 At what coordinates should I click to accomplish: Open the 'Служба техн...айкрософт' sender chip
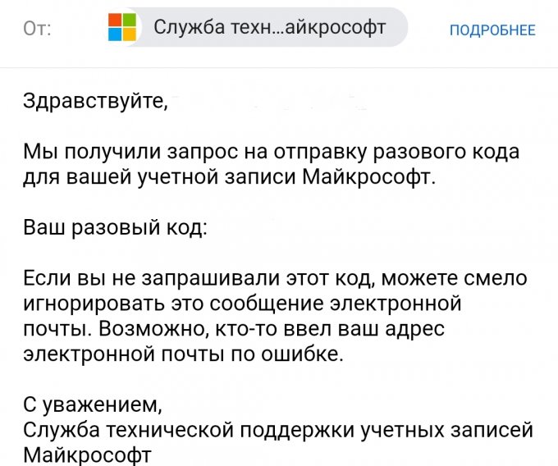coord(269,28)
